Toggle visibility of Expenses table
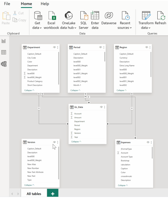Image resolution: width=168 pixels, height=198 pixels. point(148,142)
